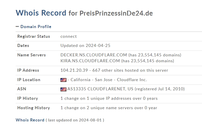Open KIRA.NS.CLOUDFLARE.COM name server
This screenshot has width=202, height=124.
point(90,61)
